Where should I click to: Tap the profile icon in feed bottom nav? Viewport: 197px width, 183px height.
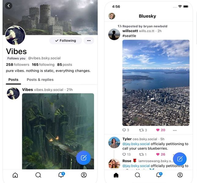point(180,175)
